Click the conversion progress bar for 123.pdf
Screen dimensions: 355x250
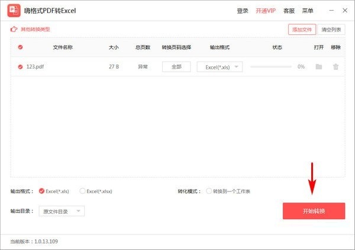[x=271, y=66]
